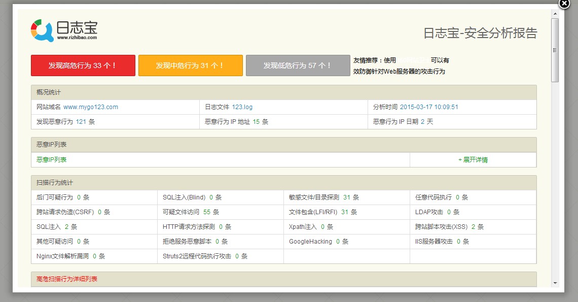Click the vertical scrollbar thumb
The height and width of the screenshot is (302, 578).
point(555,50)
